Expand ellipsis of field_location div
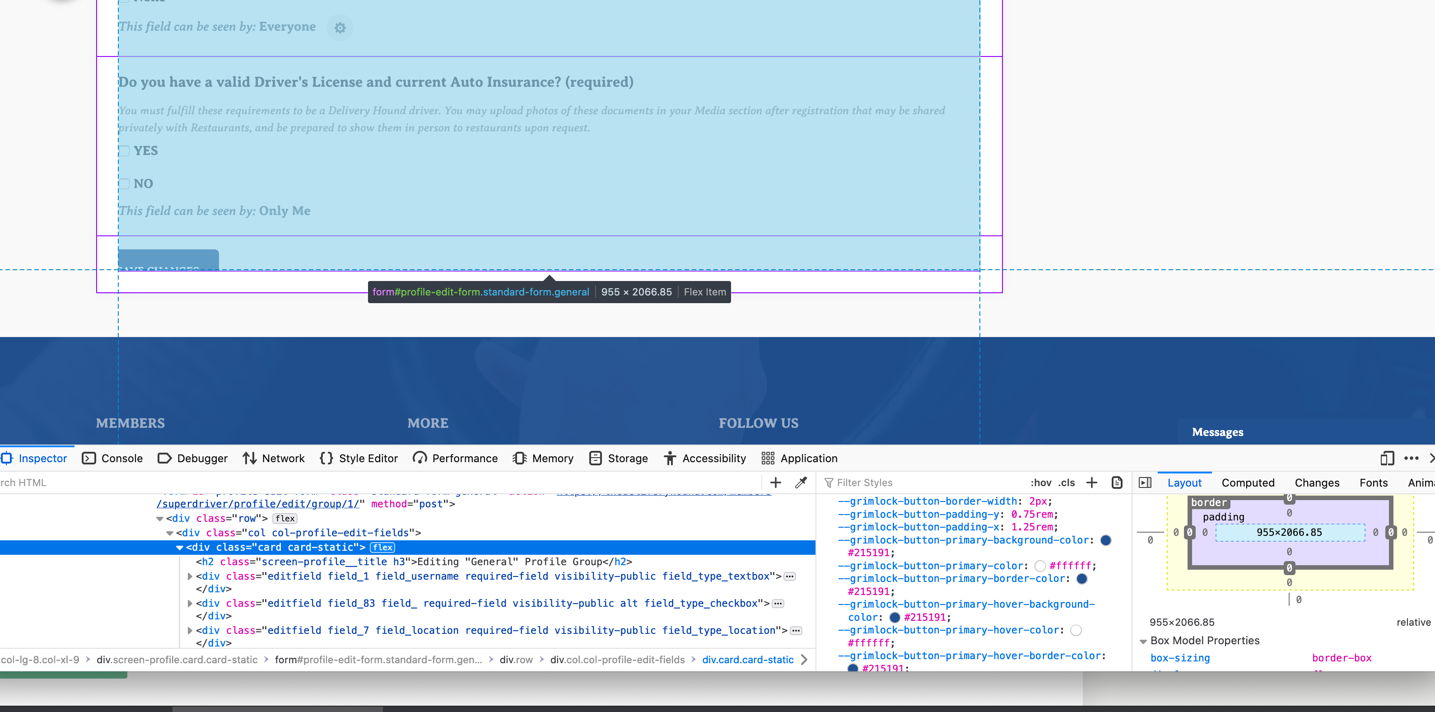 (x=796, y=631)
